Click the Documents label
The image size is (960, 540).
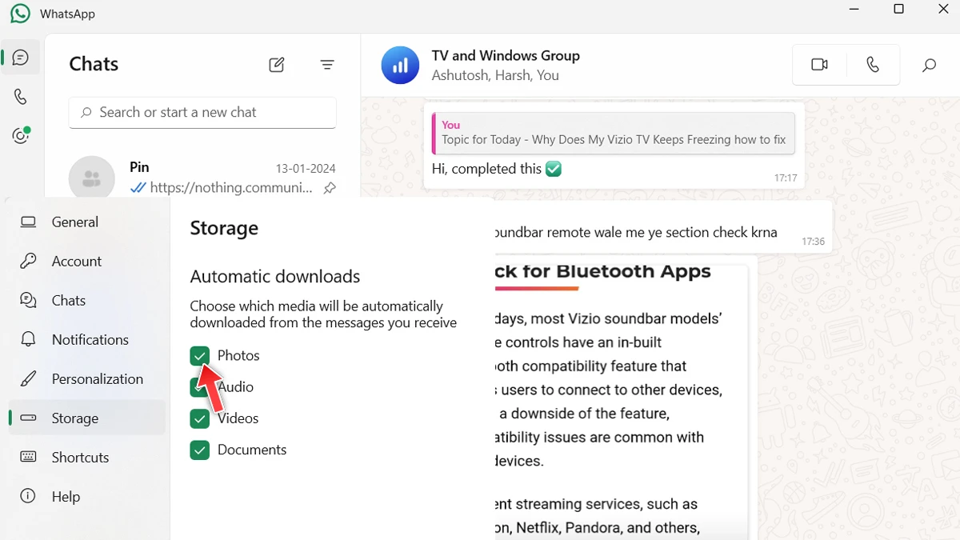click(x=252, y=450)
